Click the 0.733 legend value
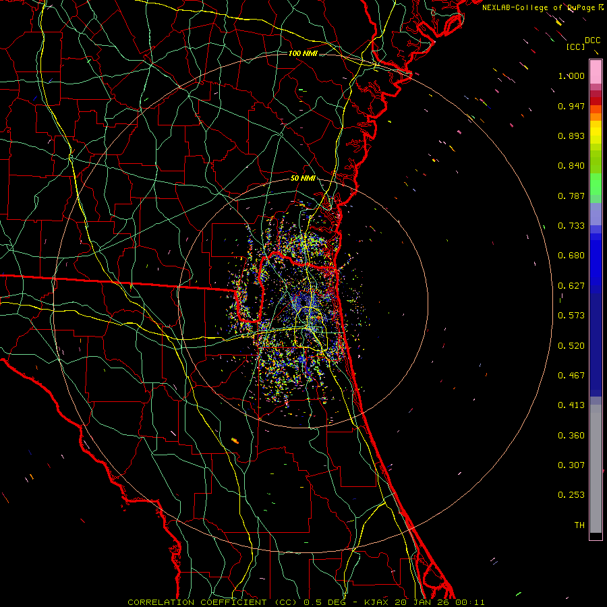Screen dimensions: 607x607 coord(571,226)
